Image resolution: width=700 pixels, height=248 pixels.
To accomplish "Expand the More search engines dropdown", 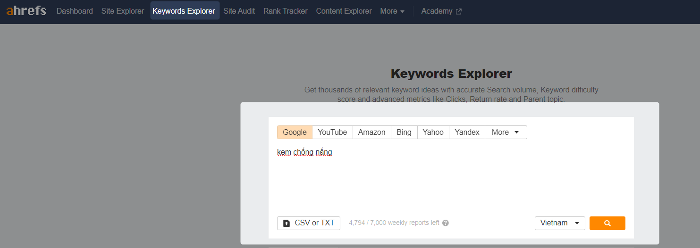I will (x=506, y=132).
